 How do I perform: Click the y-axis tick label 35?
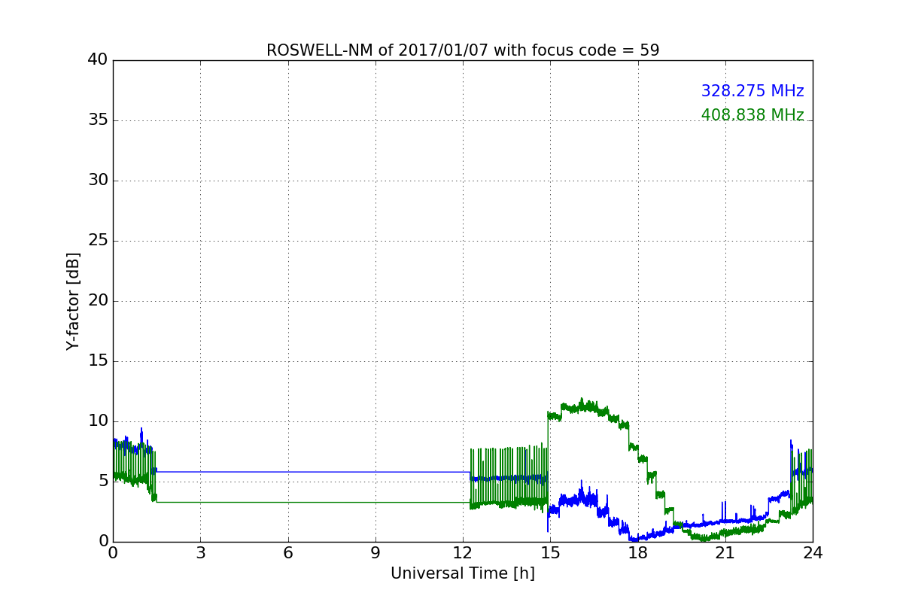(98, 120)
